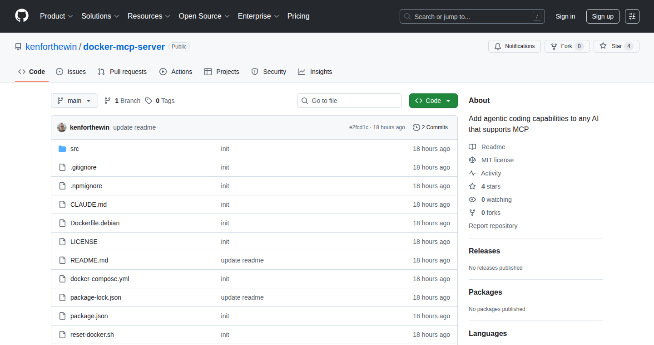Viewport: 654px width, 345px height.
Task: Switch to the Issues tab
Action: tap(71, 72)
